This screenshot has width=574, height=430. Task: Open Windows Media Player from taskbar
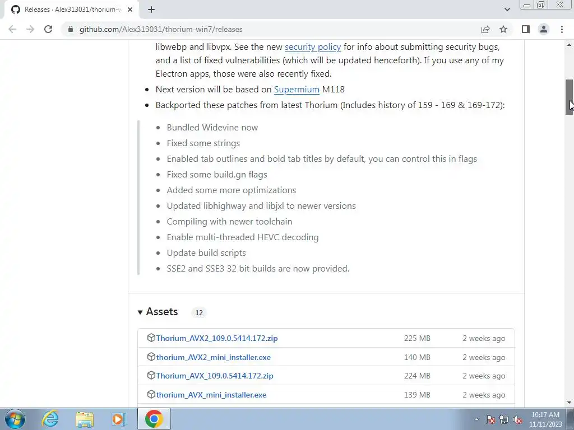(x=119, y=419)
